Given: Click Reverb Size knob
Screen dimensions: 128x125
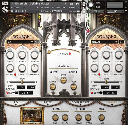Looking at the screenshot, I should (55, 118).
